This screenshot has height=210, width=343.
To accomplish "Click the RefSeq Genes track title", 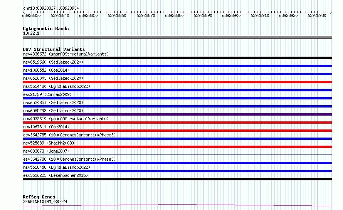I will 39,197.
